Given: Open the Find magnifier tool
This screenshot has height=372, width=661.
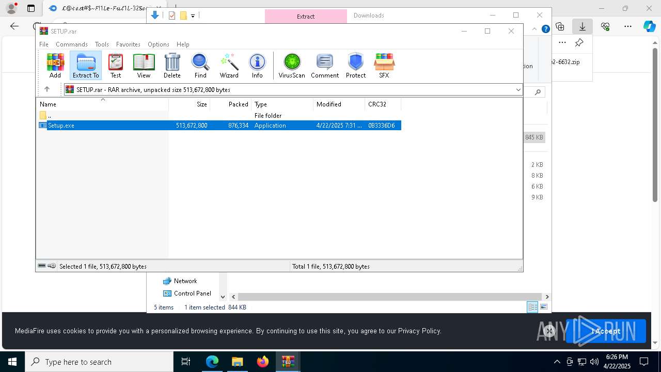Looking at the screenshot, I should (200, 66).
